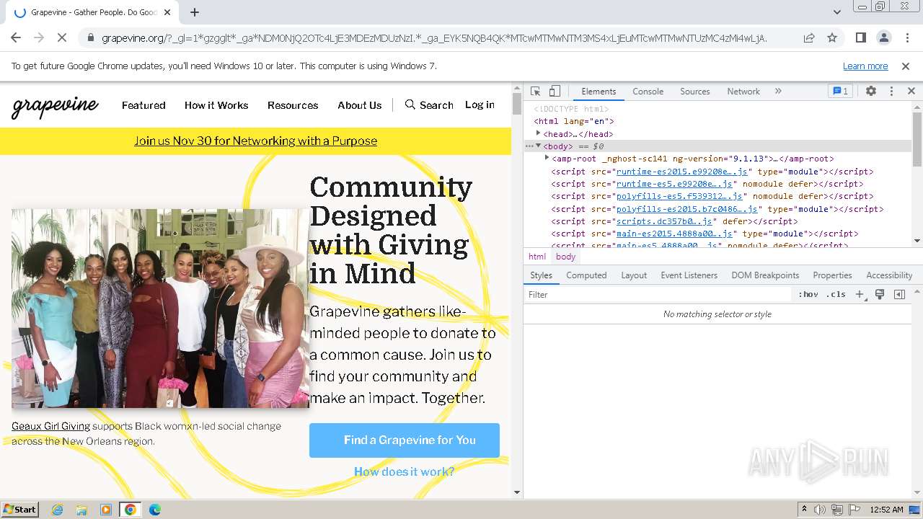Screen dimensions: 923x519
Task: Select the DevTools inspect element picker
Action: (535, 92)
